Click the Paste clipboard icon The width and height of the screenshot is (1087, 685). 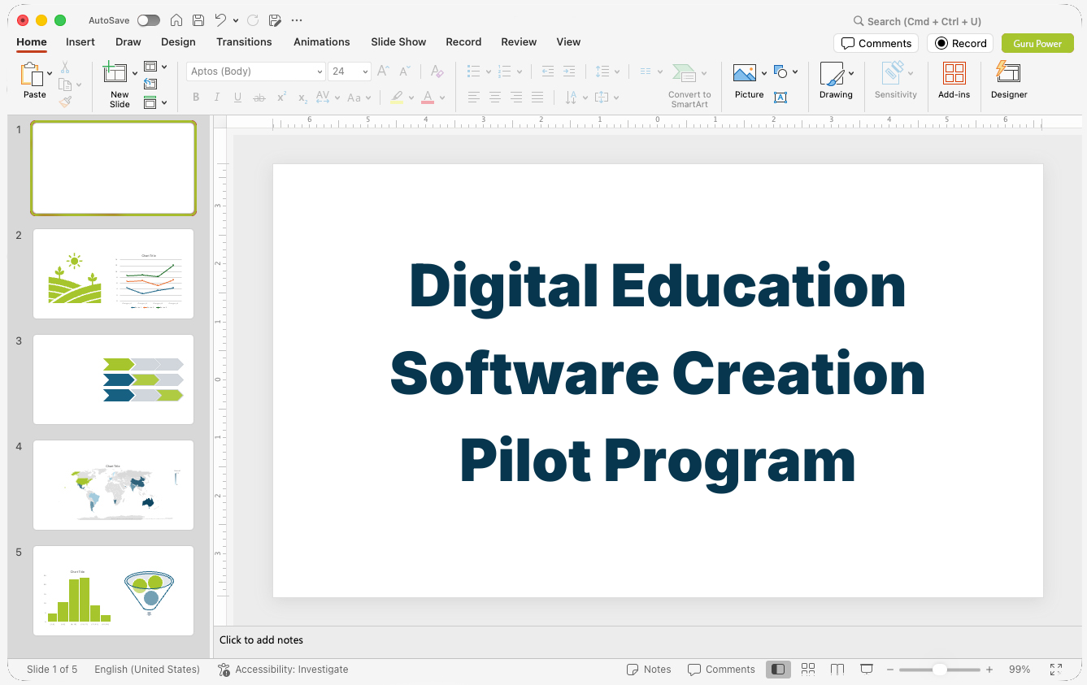pos(32,75)
